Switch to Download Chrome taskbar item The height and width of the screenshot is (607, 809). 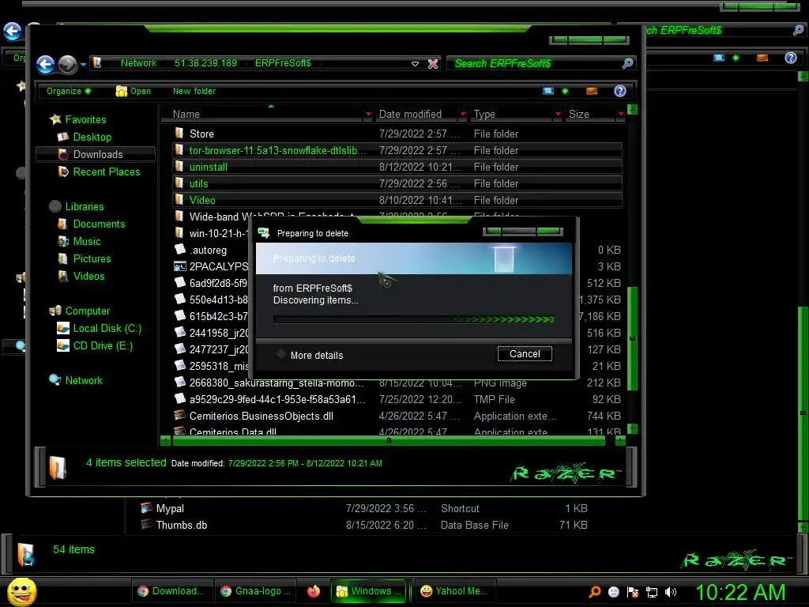pos(171,591)
